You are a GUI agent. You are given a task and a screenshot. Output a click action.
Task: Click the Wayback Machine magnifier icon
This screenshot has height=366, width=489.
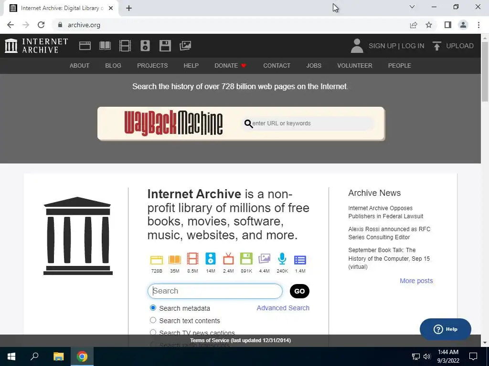coord(248,123)
